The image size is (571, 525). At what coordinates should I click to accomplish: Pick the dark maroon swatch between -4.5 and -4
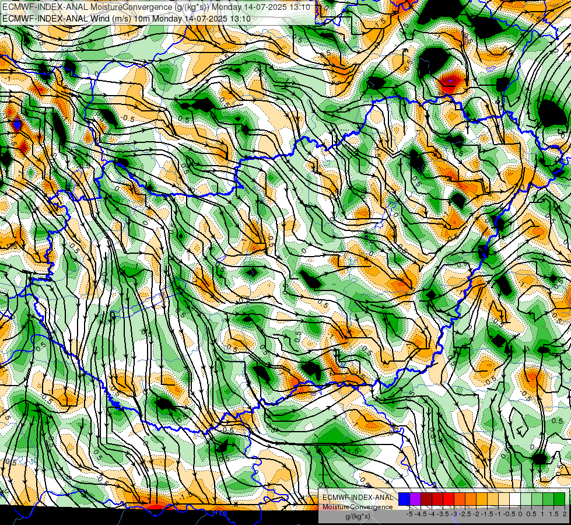point(426,499)
